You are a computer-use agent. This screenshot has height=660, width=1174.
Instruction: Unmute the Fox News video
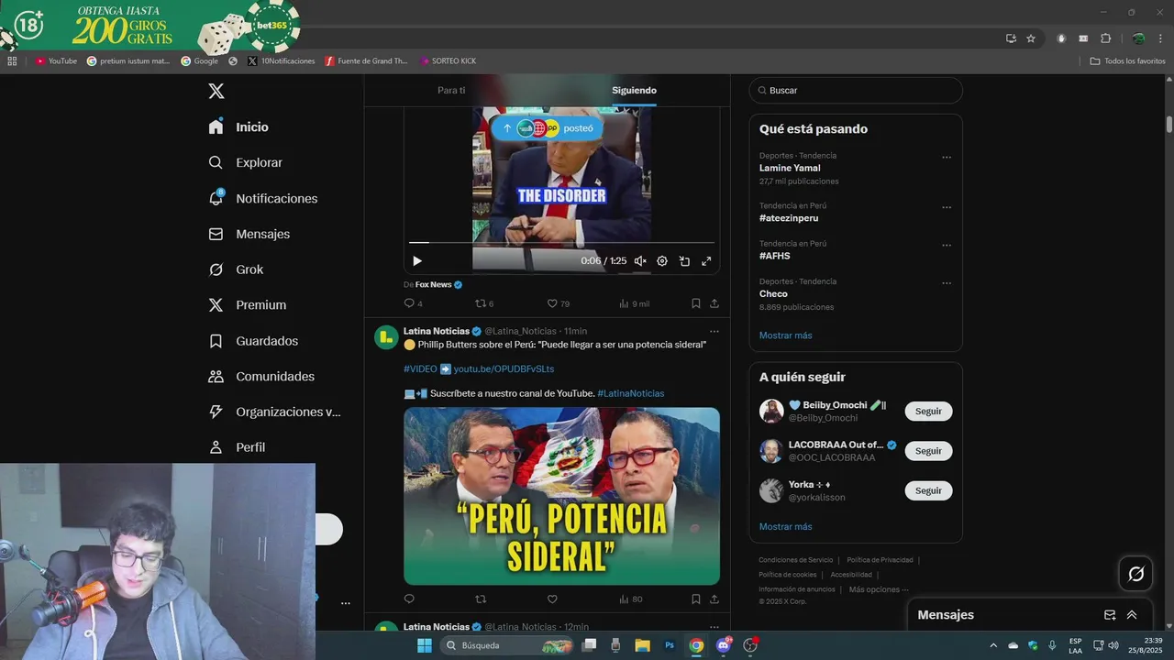(x=640, y=261)
